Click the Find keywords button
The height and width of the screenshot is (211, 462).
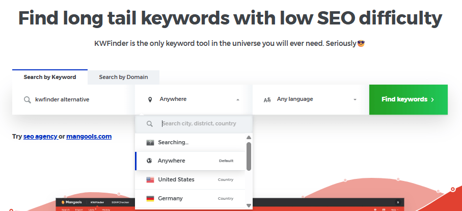(x=409, y=99)
